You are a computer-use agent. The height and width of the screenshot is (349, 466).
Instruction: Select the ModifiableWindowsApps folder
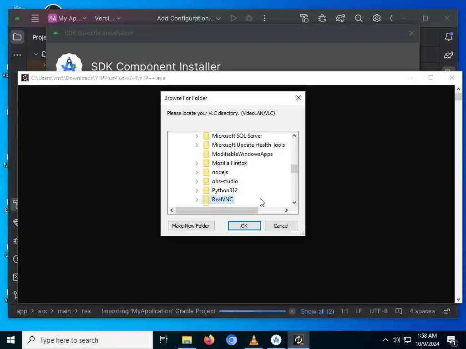coord(242,154)
